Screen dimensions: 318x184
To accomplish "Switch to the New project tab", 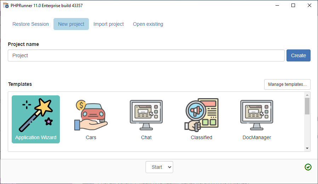I will (x=71, y=24).
